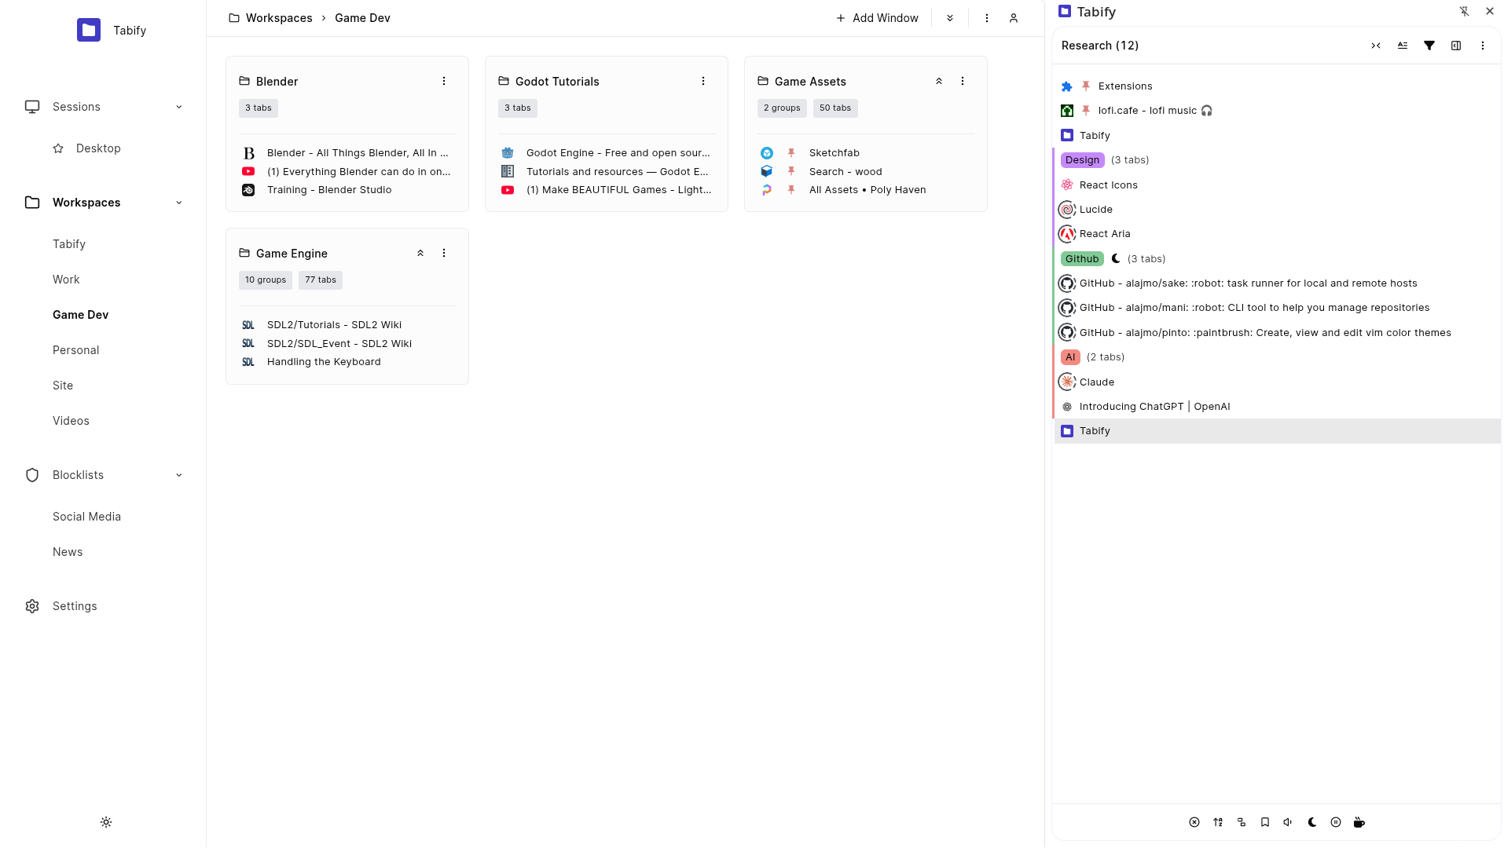Collapse the Game Engine window card
This screenshot has width=1504, height=848.
click(x=420, y=253)
